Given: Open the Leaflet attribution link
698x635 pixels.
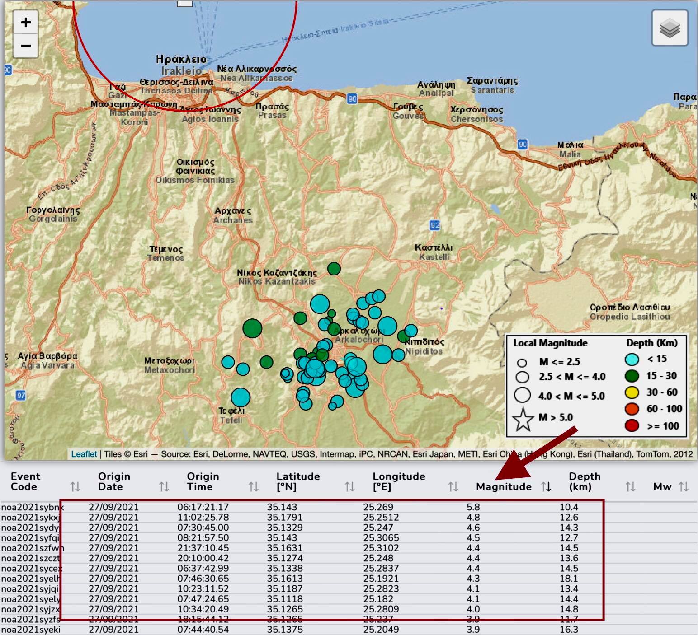Looking at the screenshot, I should (84, 454).
